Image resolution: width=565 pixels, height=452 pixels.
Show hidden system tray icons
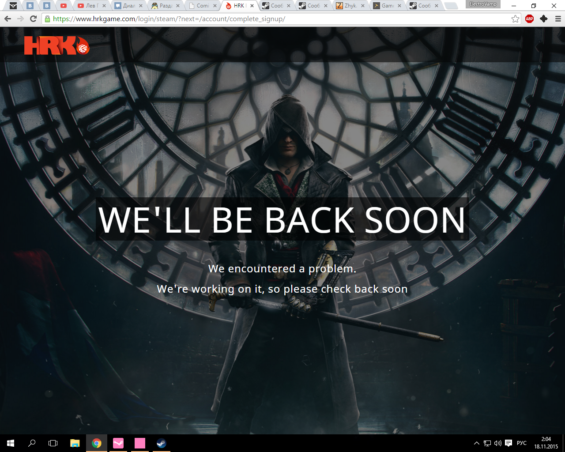pyautogui.click(x=477, y=443)
